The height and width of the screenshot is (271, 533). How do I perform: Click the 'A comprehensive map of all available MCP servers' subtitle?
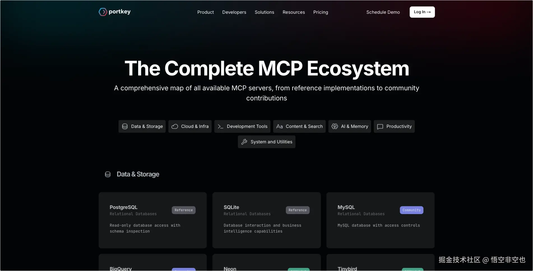(x=266, y=93)
